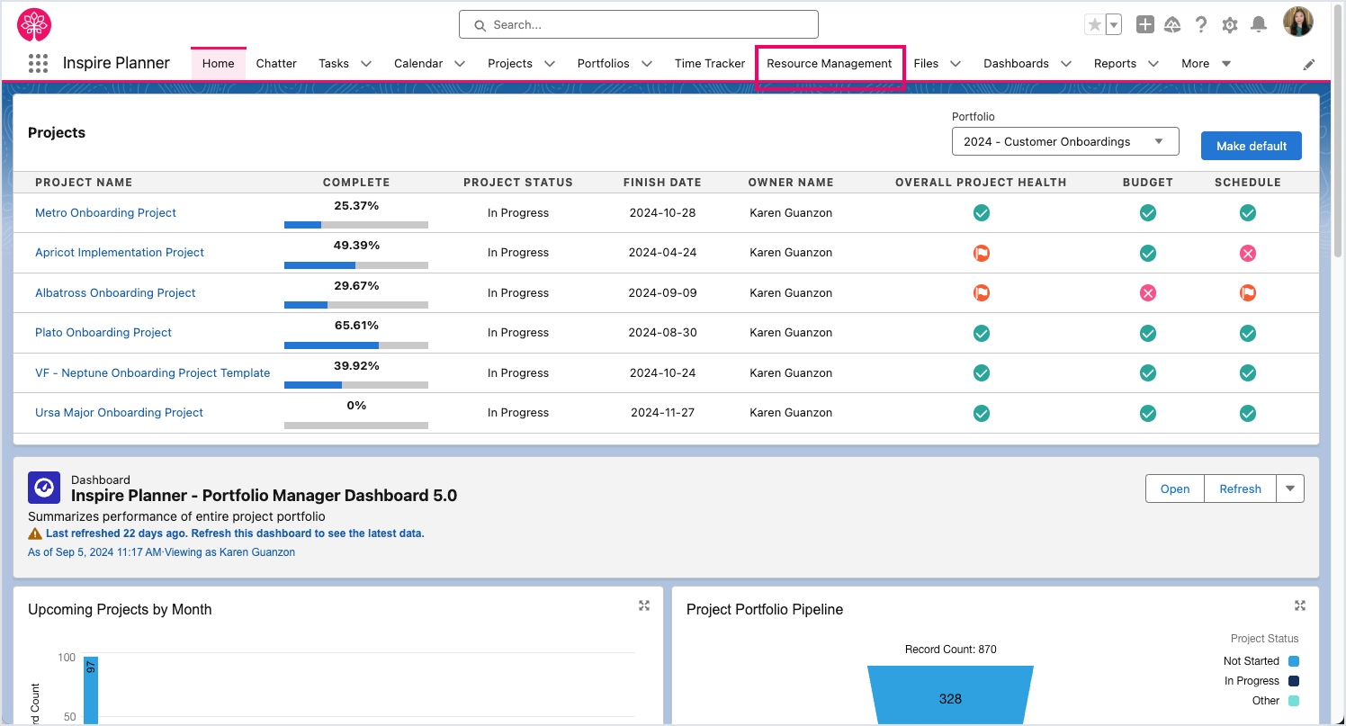The height and width of the screenshot is (726, 1346).
Task: Open the More navigation menu
Action: click(x=1206, y=64)
